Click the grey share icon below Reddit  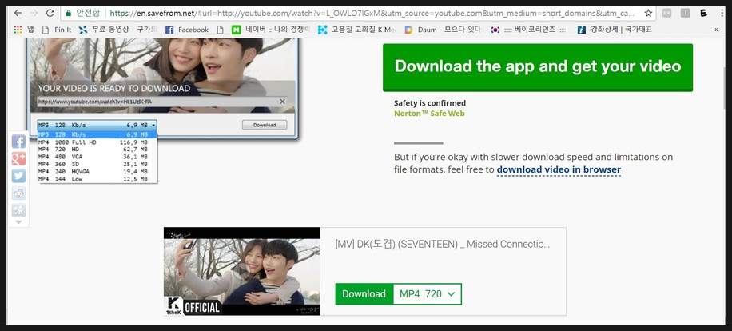pos(18,210)
